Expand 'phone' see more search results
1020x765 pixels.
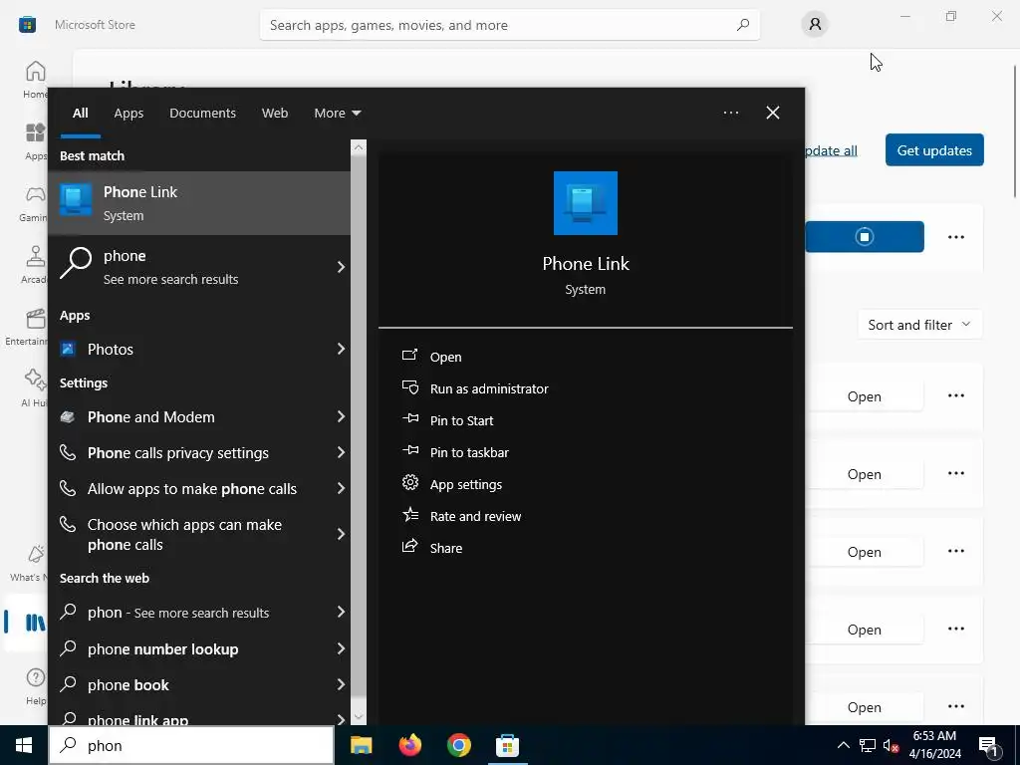pyautogui.click(x=341, y=267)
